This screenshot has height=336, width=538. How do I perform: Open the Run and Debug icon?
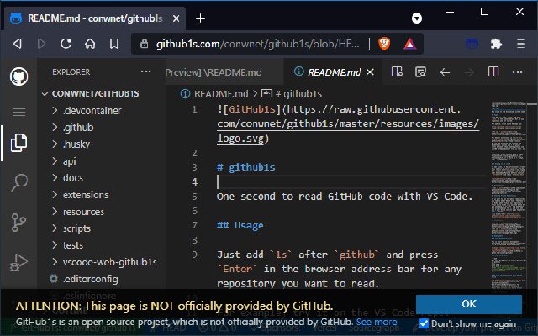point(18,262)
